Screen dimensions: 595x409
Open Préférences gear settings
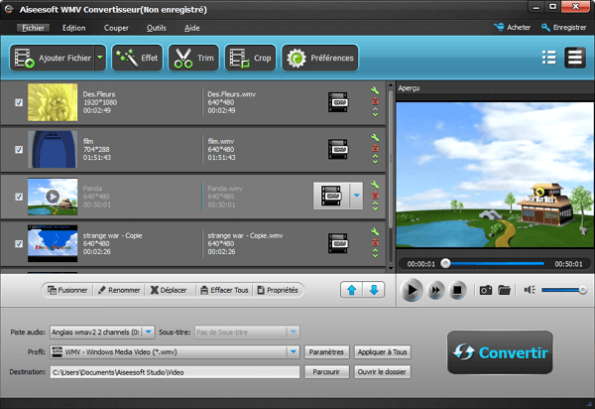click(x=320, y=58)
